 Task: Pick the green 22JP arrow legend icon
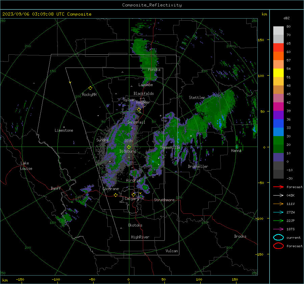278,221
